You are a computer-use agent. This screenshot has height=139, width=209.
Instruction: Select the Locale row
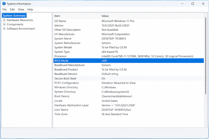click(x=129, y=101)
